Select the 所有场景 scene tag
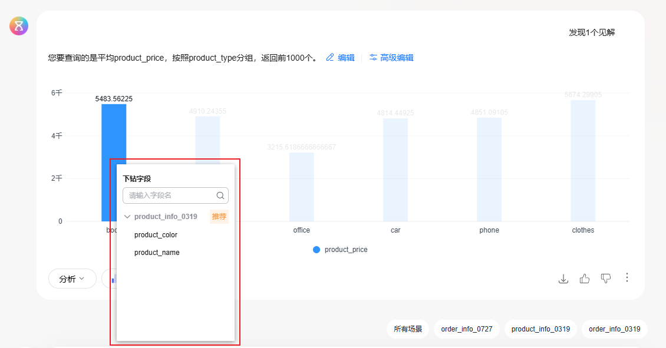This screenshot has width=666, height=348. pyautogui.click(x=408, y=329)
